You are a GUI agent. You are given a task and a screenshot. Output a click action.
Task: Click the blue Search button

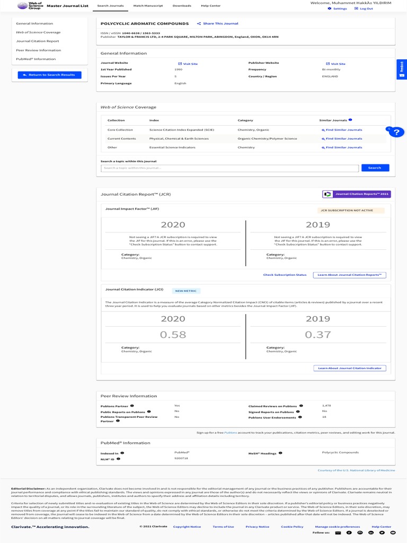[x=375, y=168]
